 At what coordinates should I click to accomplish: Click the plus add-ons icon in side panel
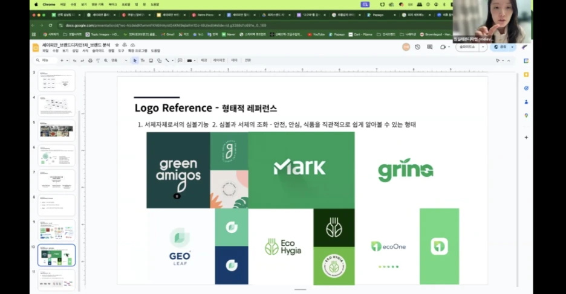point(526,137)
